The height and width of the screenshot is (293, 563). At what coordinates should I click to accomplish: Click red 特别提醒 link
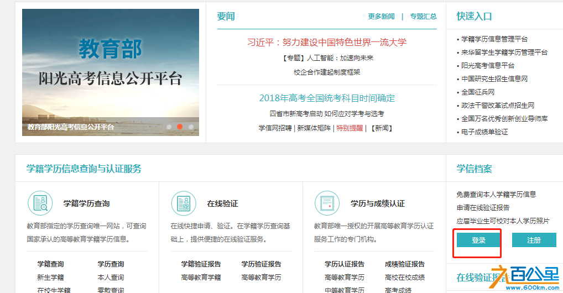[350, 128]
